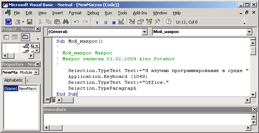
Task: Open Object Browser toolbar icon
Action: (x=149, y=22)
